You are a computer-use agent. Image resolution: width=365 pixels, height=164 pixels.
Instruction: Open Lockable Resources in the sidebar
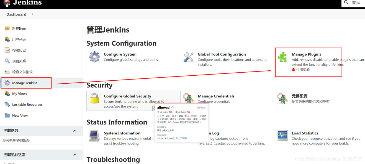(x=27, y=105)
